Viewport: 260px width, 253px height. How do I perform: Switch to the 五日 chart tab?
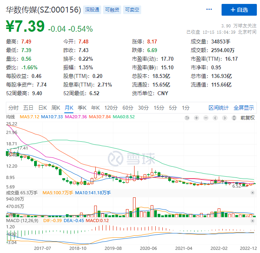(28, 108)
